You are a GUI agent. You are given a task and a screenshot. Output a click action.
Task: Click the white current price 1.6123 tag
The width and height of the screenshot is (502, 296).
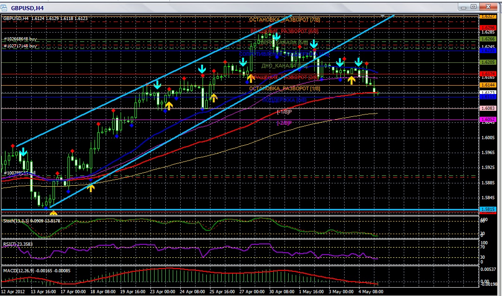click(x=488, y=93)
